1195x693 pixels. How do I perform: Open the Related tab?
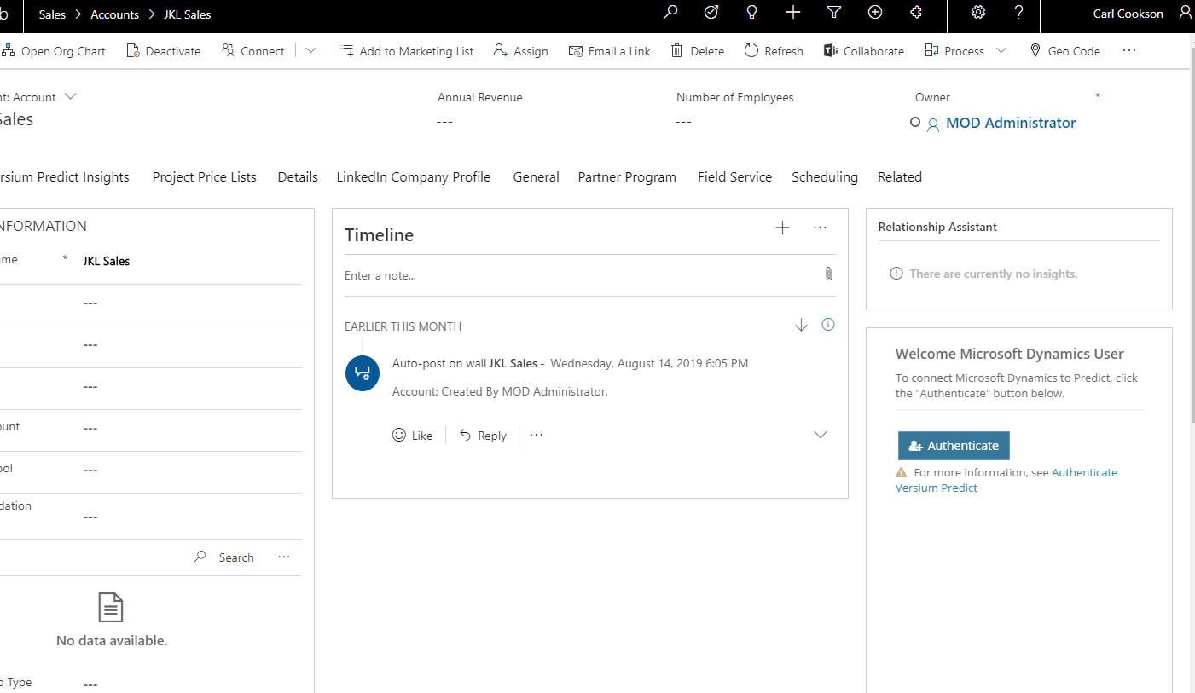click(900, 177)
